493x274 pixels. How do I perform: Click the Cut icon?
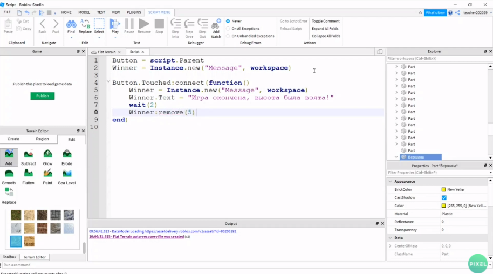click(x=19, y=21)
